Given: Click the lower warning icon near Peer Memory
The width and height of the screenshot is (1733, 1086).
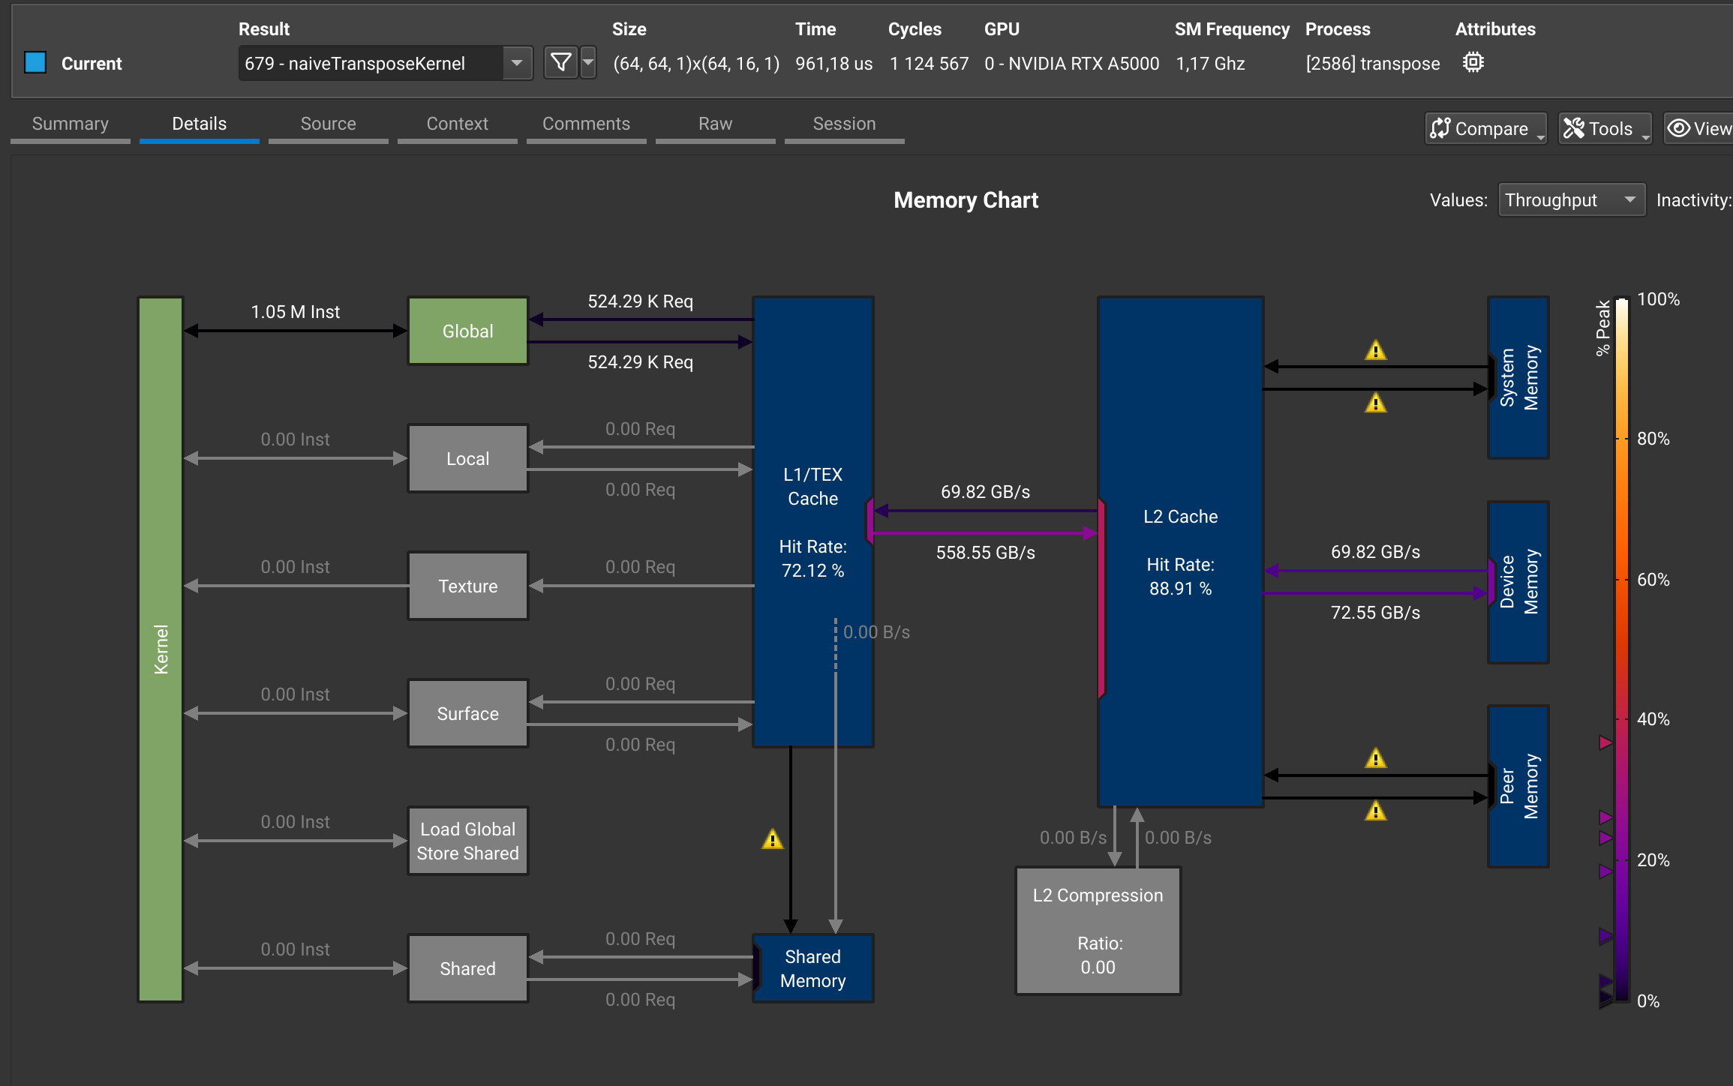Looking at the screenshot, I should [1375, 811].
